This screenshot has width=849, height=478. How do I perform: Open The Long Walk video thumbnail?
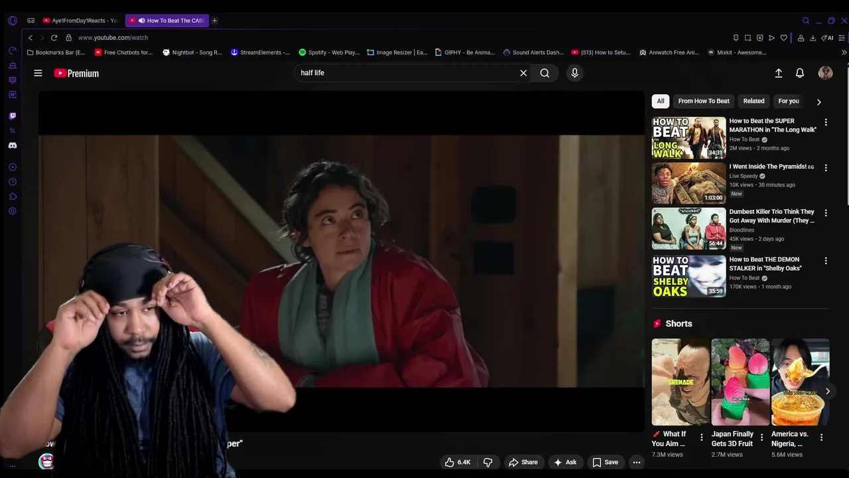[688, 138]
